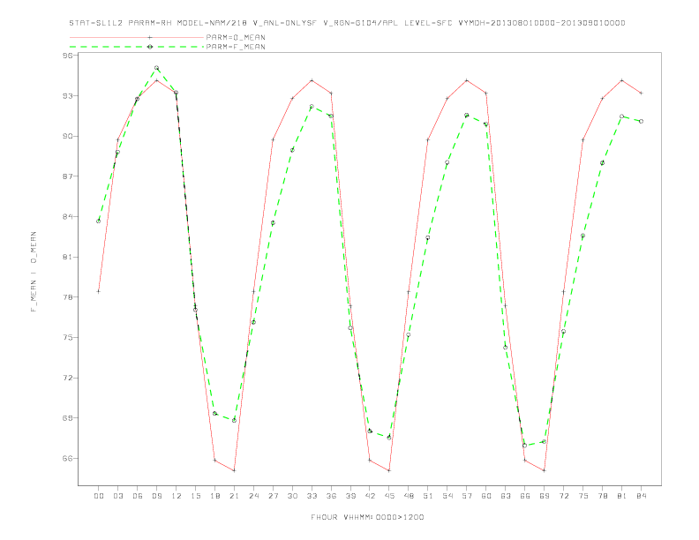Click x-axis tick label 75
The height and width of the screenshot is (540, 699).
pyautogui.click(x=583, y=496)
